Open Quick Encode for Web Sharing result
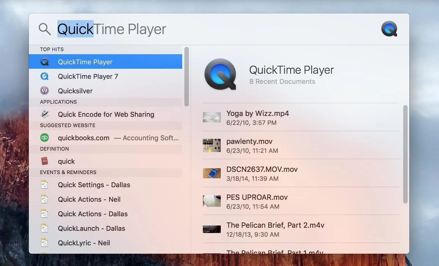The width and height of the screenshot is (439, 266). [x=105, y=114]
